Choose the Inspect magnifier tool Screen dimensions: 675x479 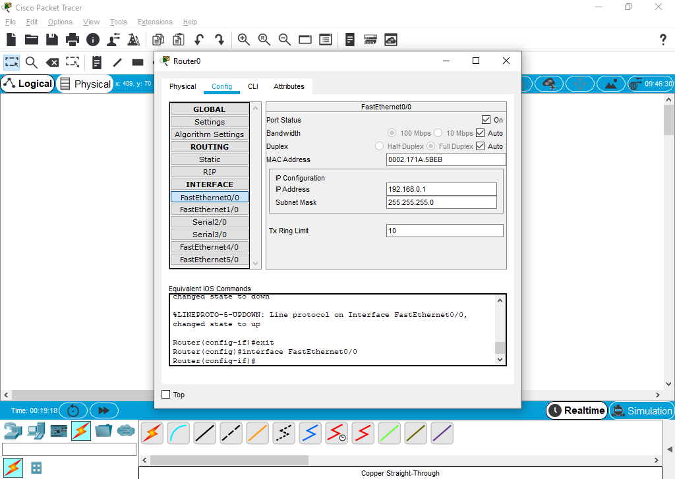point(32,63)
